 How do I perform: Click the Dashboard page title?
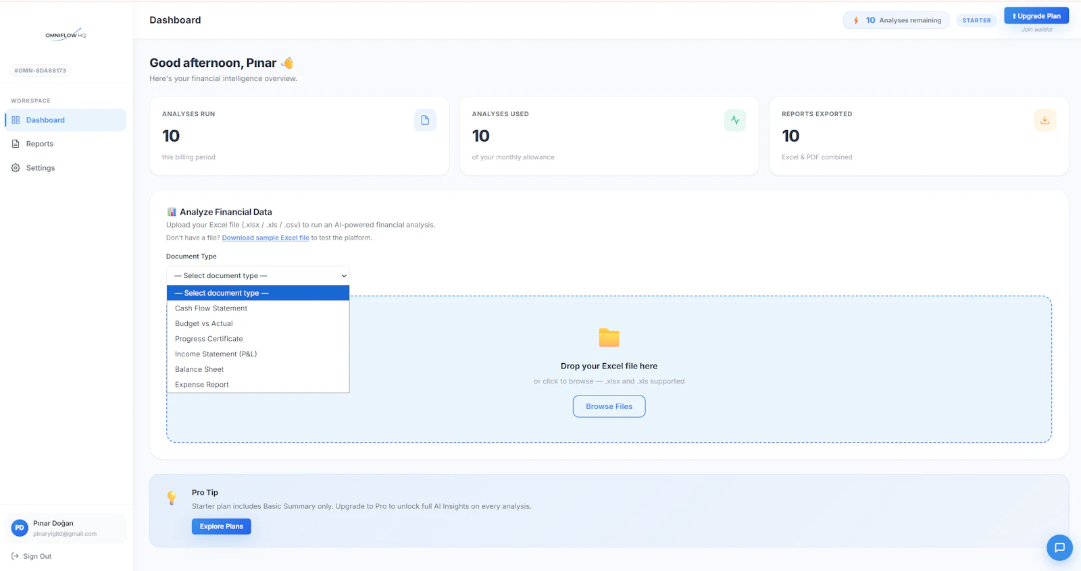[175, 20]
